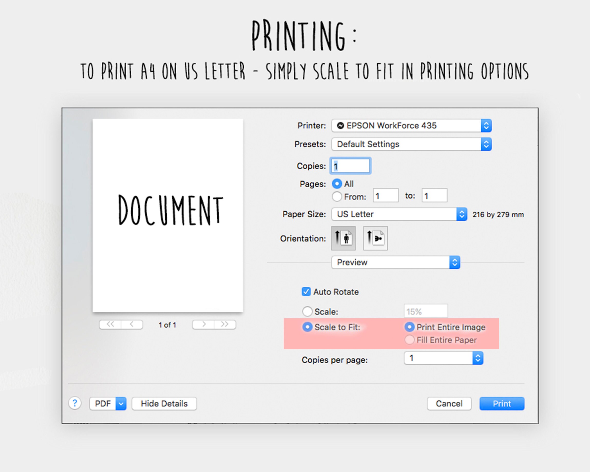Select portrait orientation icon

pos(344,238)
